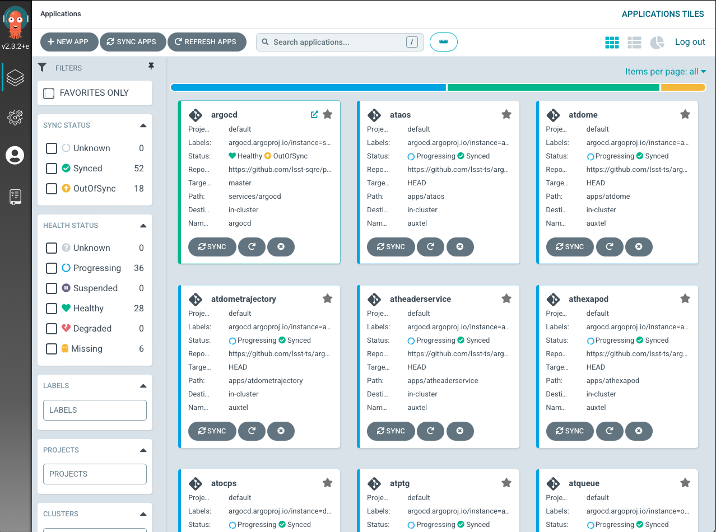Open the Items per page dropdown
The image size is (716, 532).
[666, 72]
